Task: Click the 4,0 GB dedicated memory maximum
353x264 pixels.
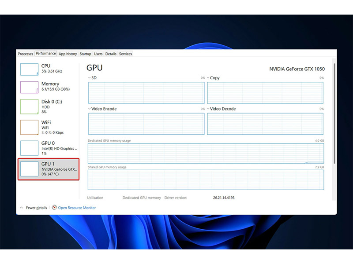Action: (319, 140)
